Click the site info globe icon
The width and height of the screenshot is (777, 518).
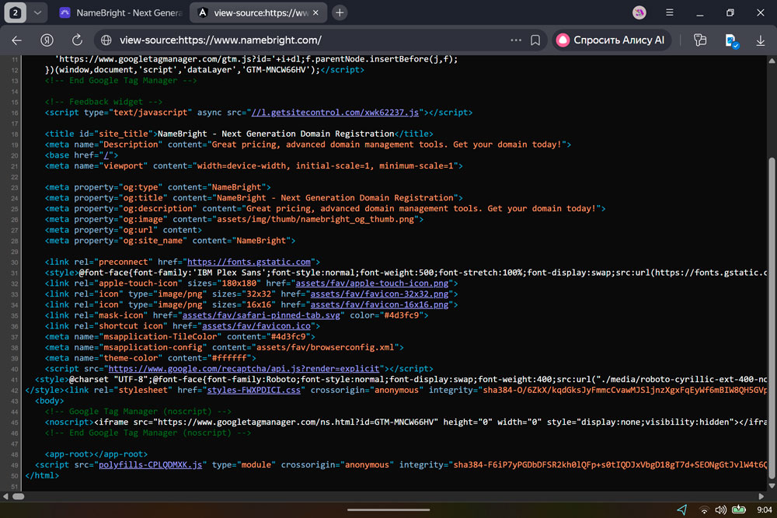pyautogui.click(x=106, y=40)
